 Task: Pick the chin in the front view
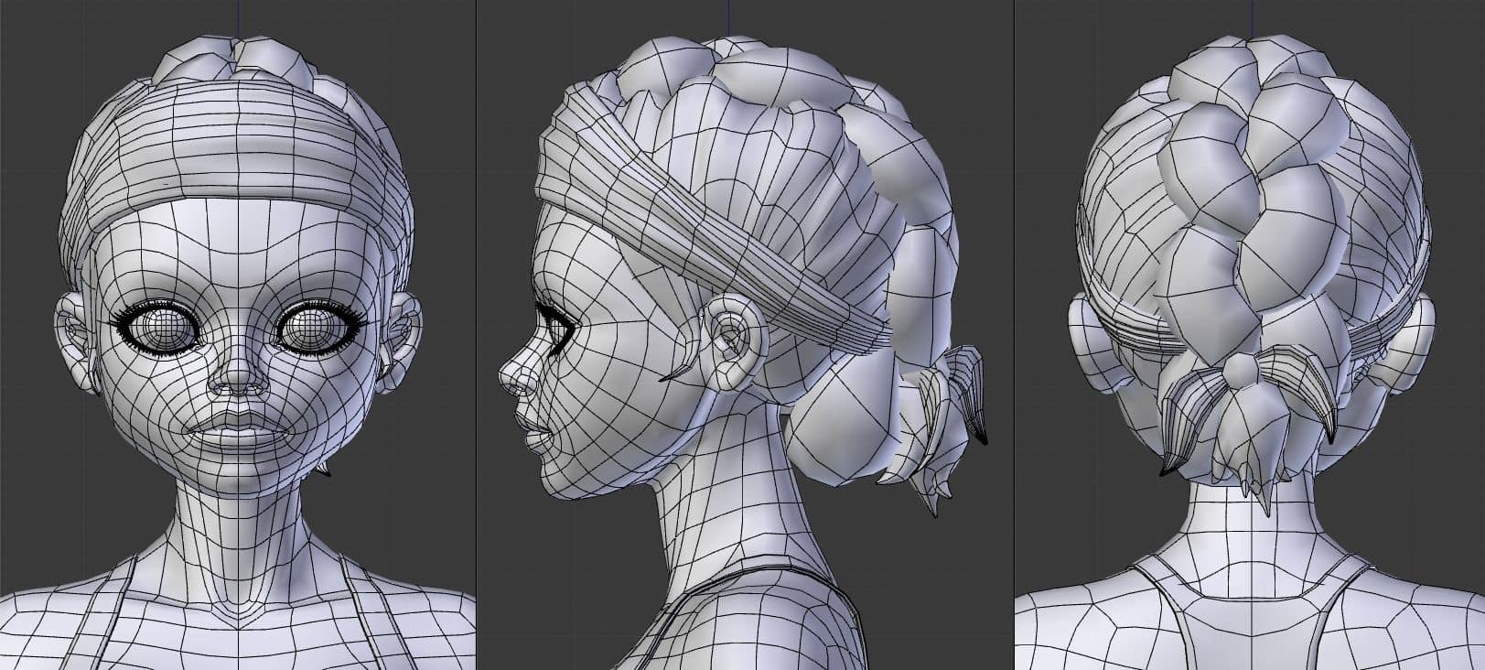coord(238,471)
